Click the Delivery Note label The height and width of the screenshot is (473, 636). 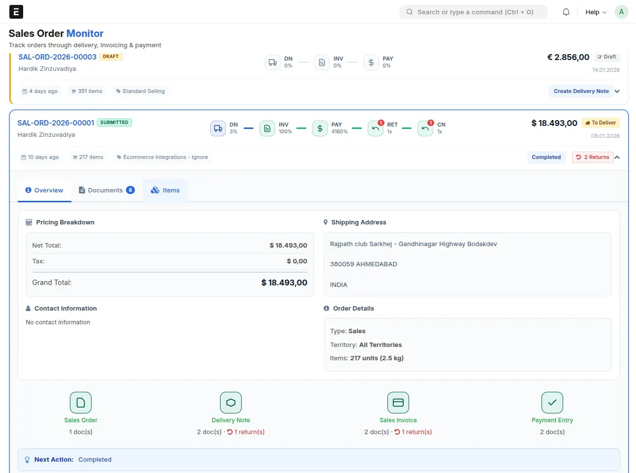click(x=231, y=420)
